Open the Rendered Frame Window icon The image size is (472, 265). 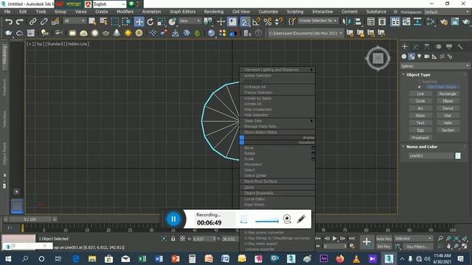tap(455, 21)
